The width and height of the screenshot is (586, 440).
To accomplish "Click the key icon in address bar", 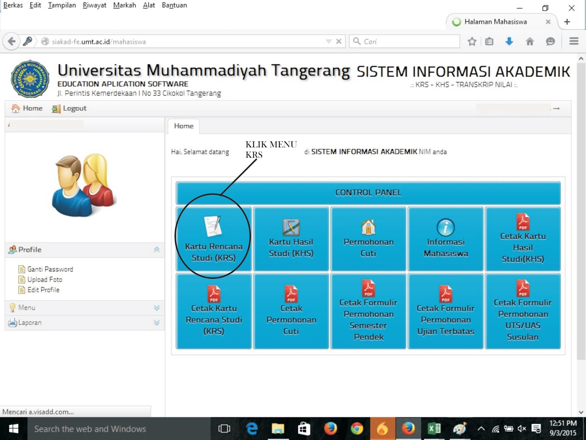I will click(27, 41).
